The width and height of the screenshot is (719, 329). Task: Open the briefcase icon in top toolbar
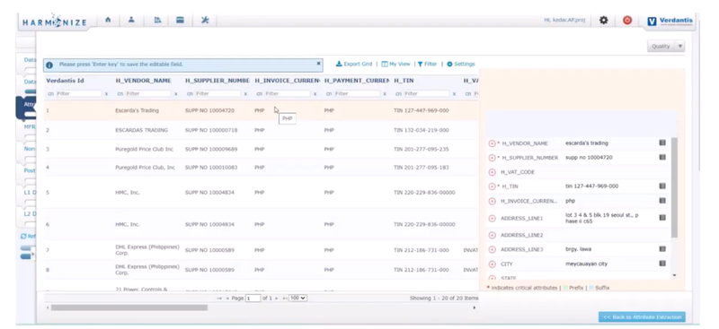point(181,20)
